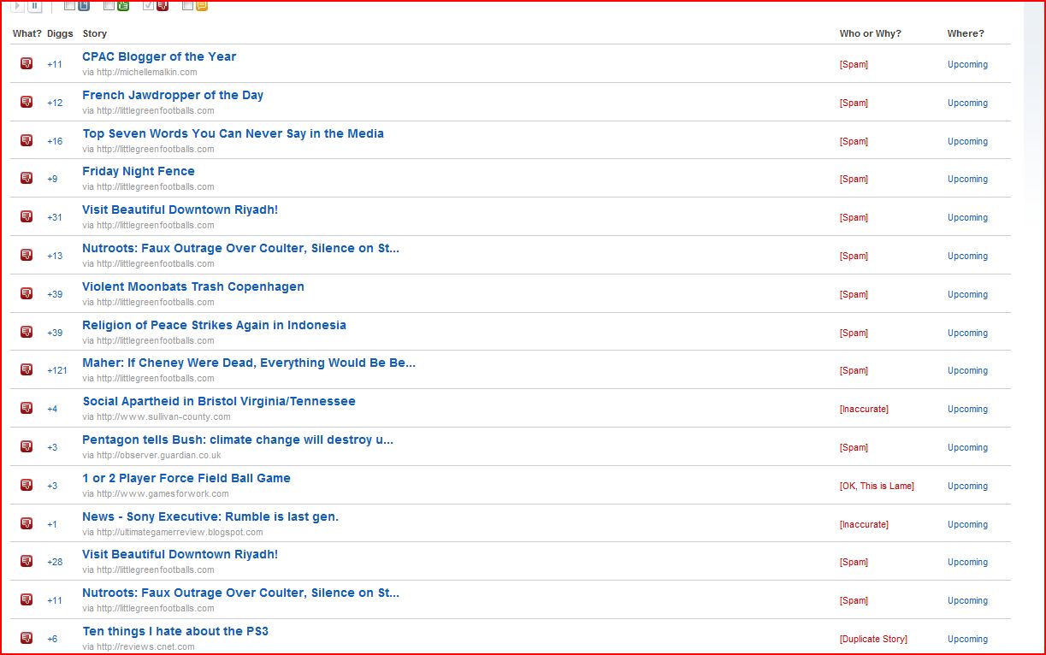Screen dimensions: 1046x655
Task: Click the Where? column header
Action: (966, 33)
